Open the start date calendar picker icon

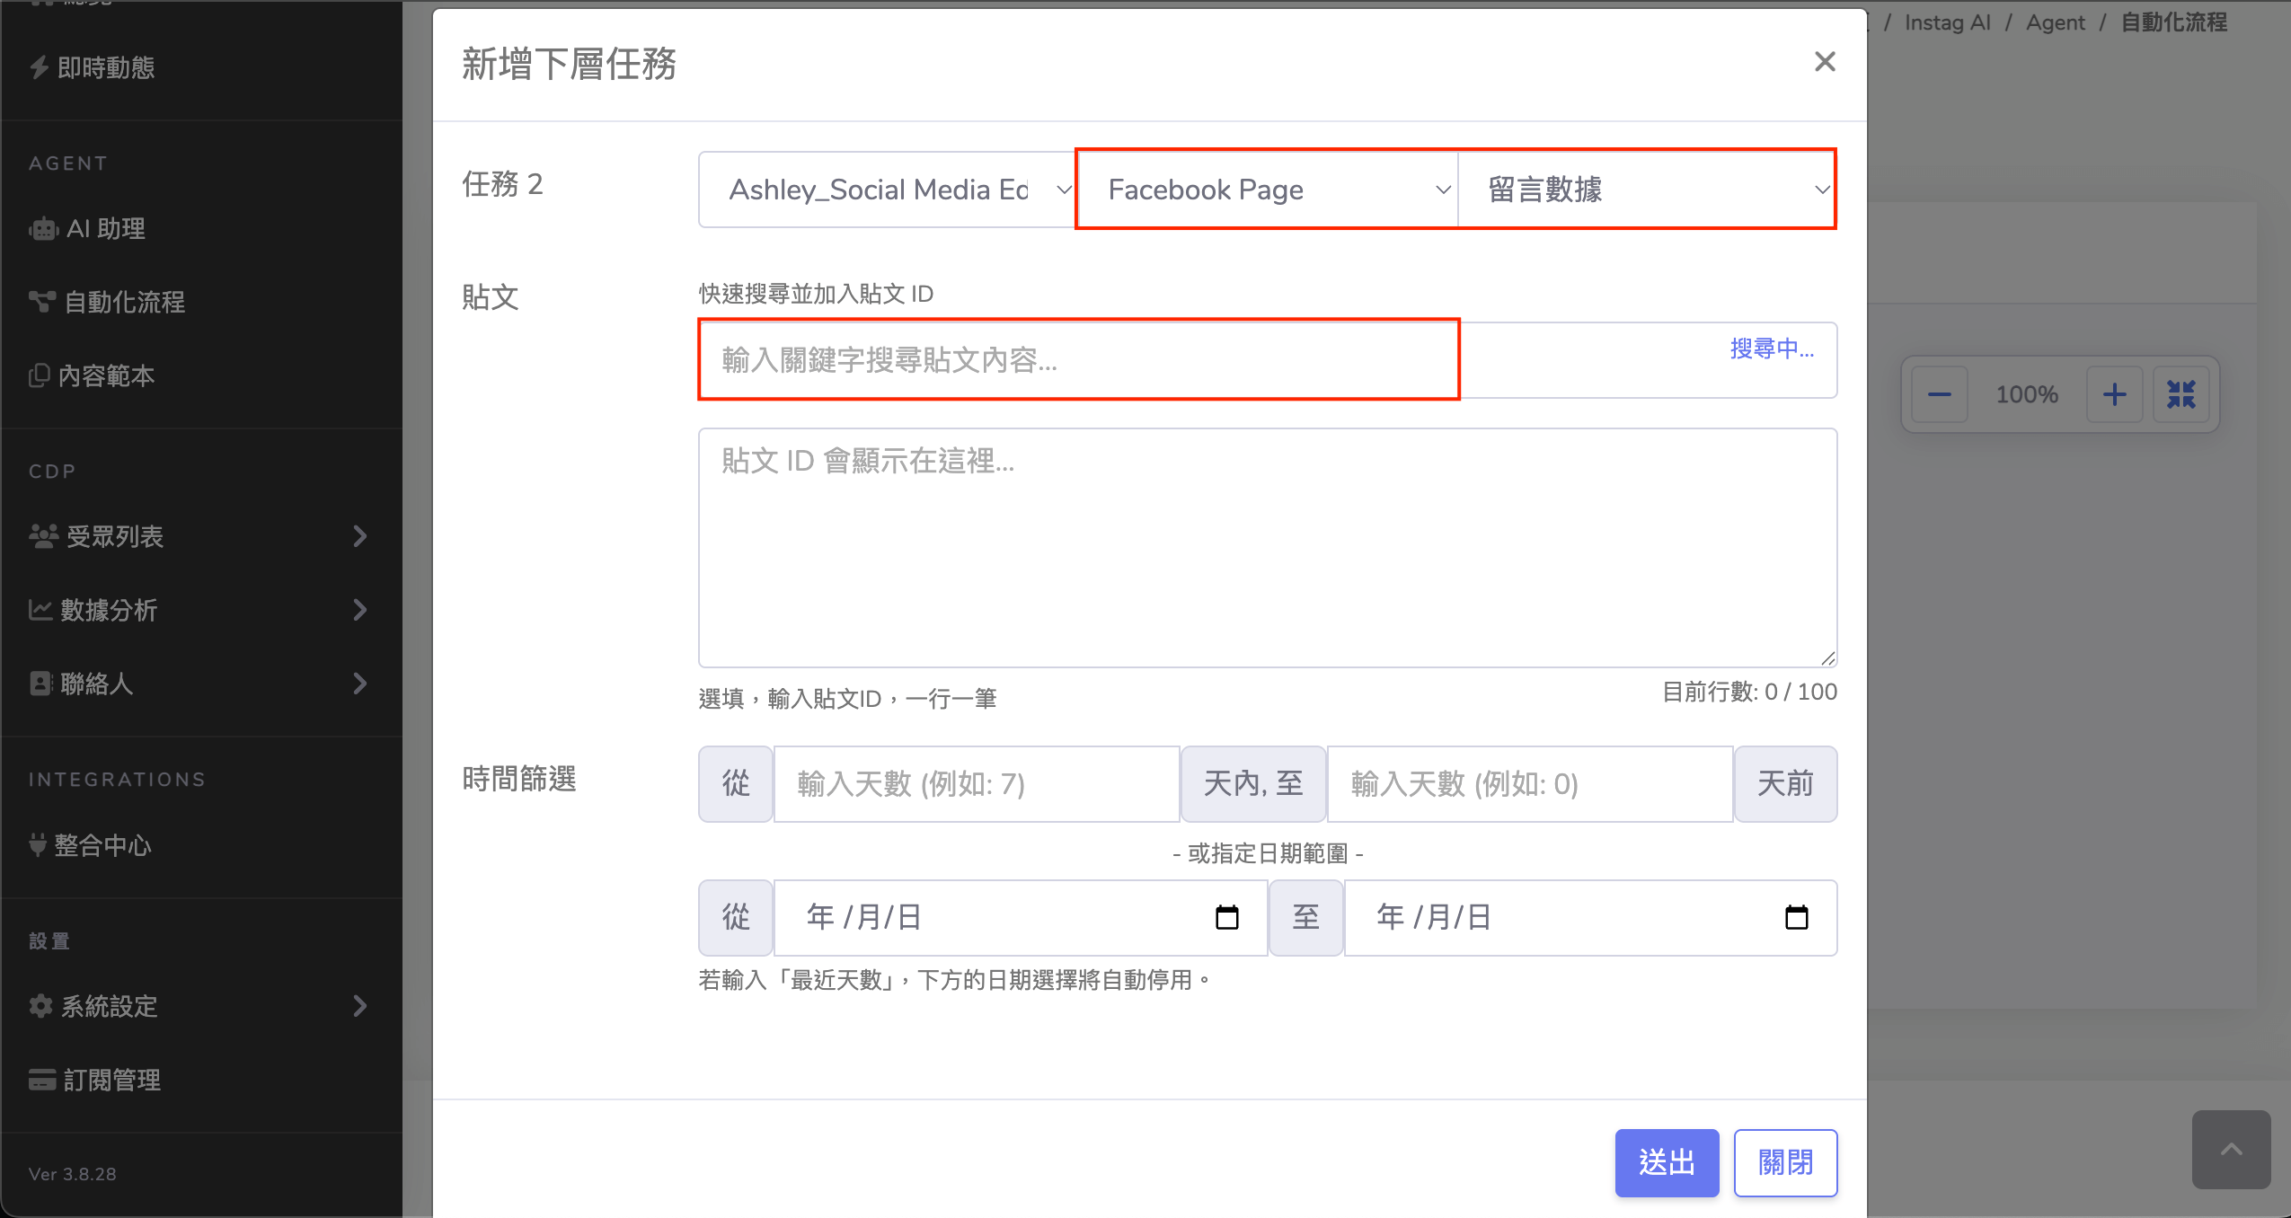[1226, 917]
